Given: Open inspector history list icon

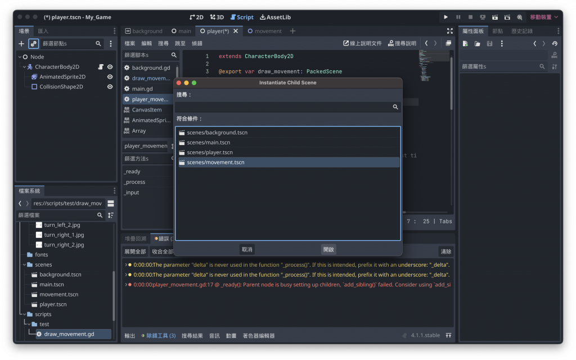Looking at the screenshot, I should pos(555,44).
